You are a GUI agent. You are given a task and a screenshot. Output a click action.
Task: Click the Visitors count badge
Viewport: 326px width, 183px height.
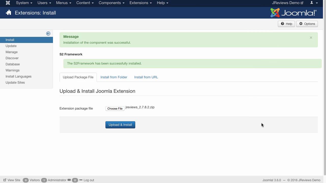click(25, 180)
